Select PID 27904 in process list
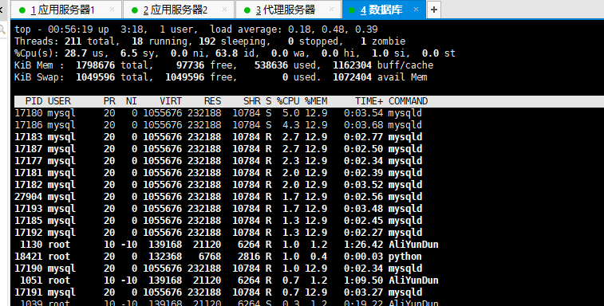The width and height of the screenshot is (604, 306). coord(29,197)
